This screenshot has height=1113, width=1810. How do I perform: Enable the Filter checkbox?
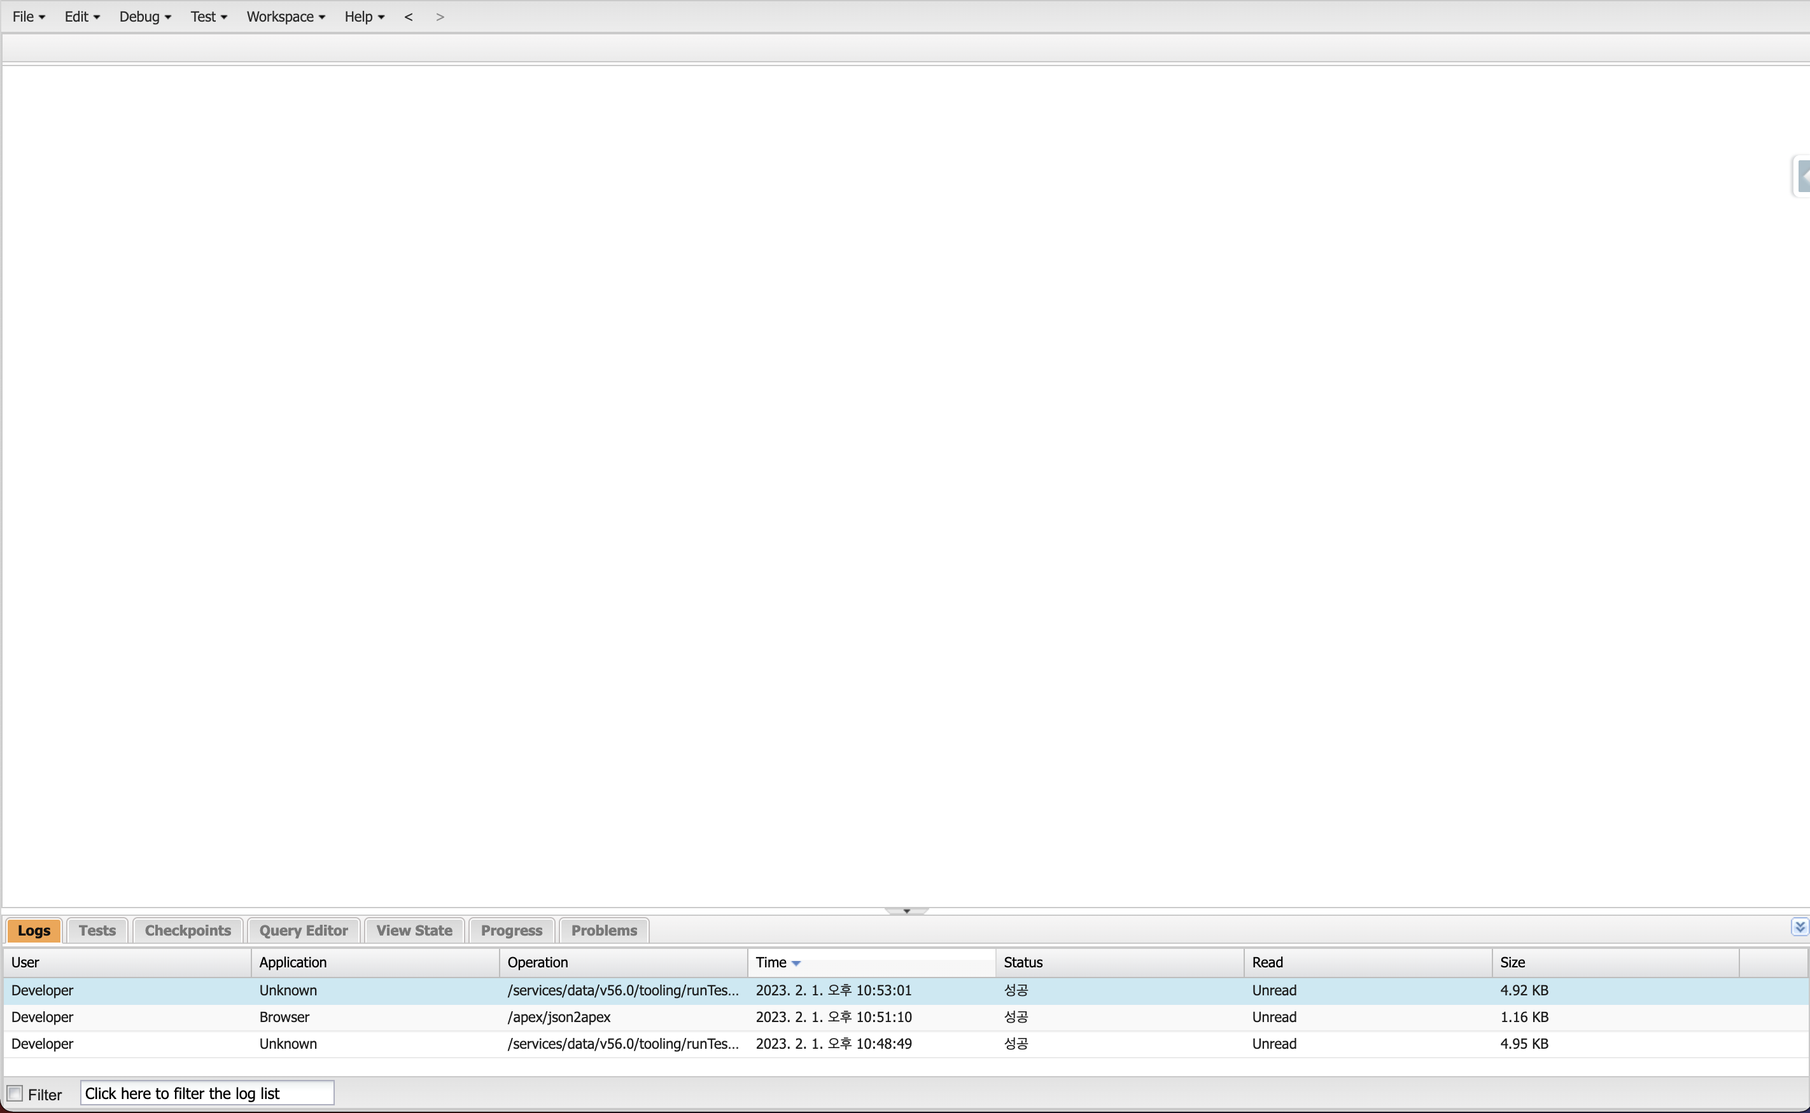[15, 1093]
